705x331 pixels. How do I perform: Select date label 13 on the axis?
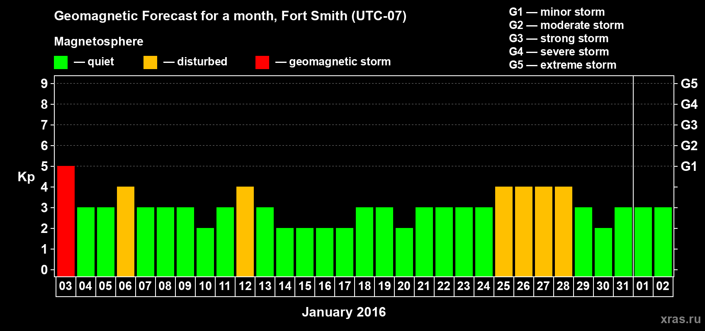click(265, 286)
